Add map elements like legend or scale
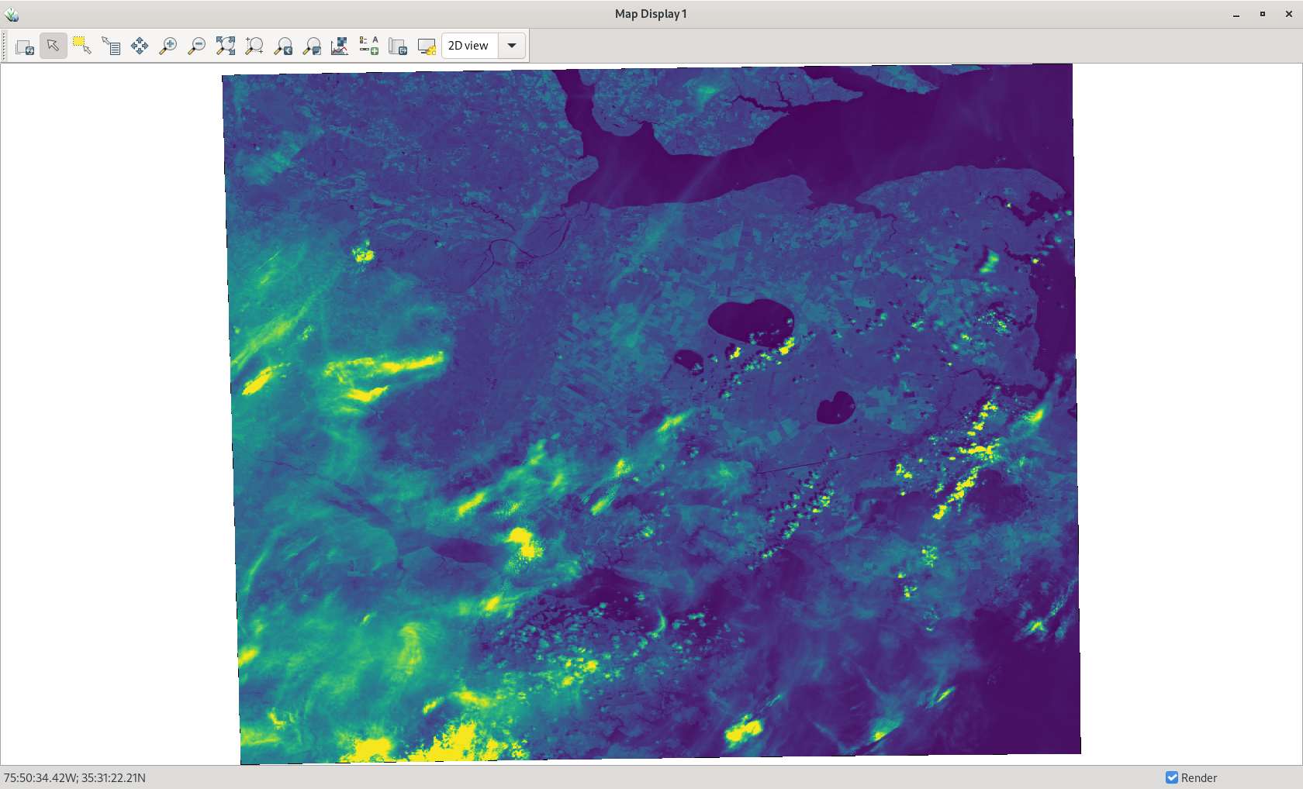 (369, 47)
